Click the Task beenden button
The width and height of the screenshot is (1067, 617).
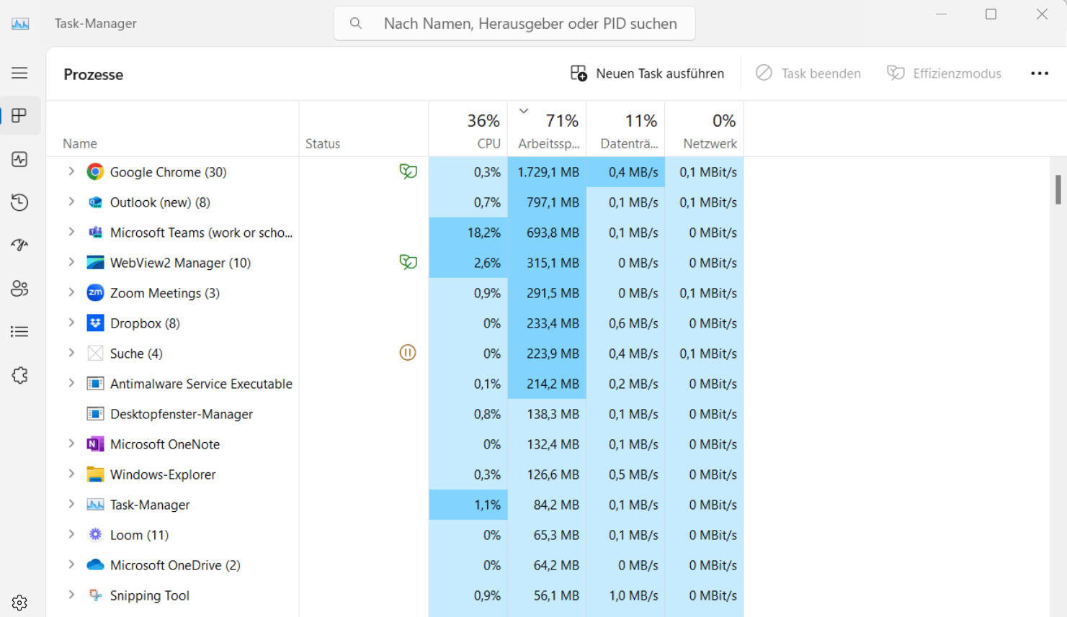pyautogui.click(x=808, y=73)
